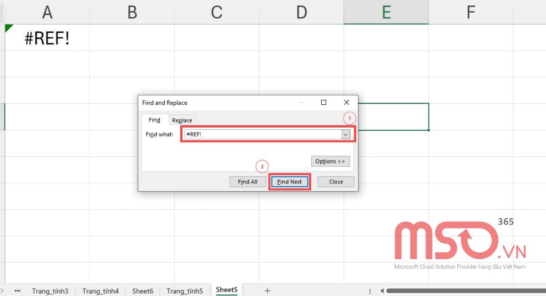The image size is (546, 296).
Task: Select column E header
Action: (x=386, y=12)
